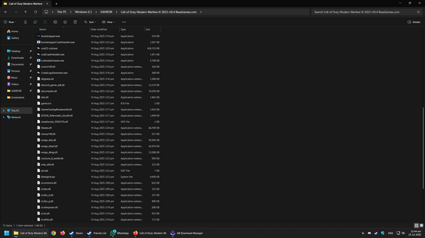
Task: Open the Details pane button
Action: coord(414,22)
